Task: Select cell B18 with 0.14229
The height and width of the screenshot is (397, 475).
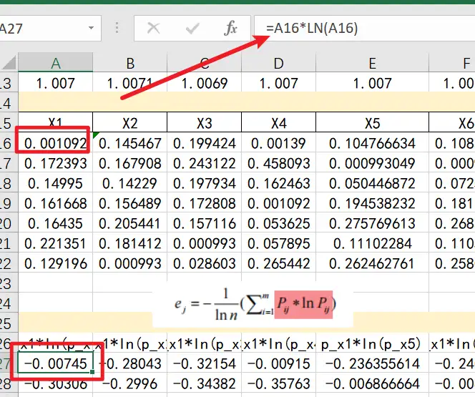Action: pyautogui.click(x=130, y=183)
